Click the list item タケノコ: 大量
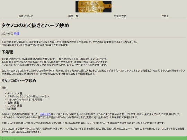This screenshot has width=187, height=140. click(15, 93)
